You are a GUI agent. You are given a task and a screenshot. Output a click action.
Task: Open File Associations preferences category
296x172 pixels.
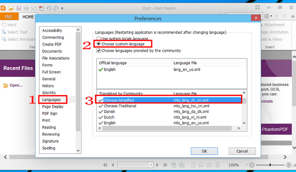point(56,58)
